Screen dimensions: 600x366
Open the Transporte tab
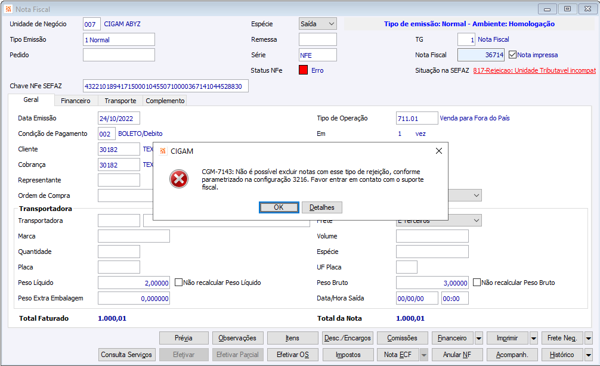click(120, 101)
